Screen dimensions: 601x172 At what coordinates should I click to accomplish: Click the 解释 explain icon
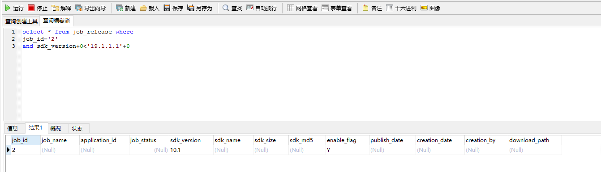56,8
